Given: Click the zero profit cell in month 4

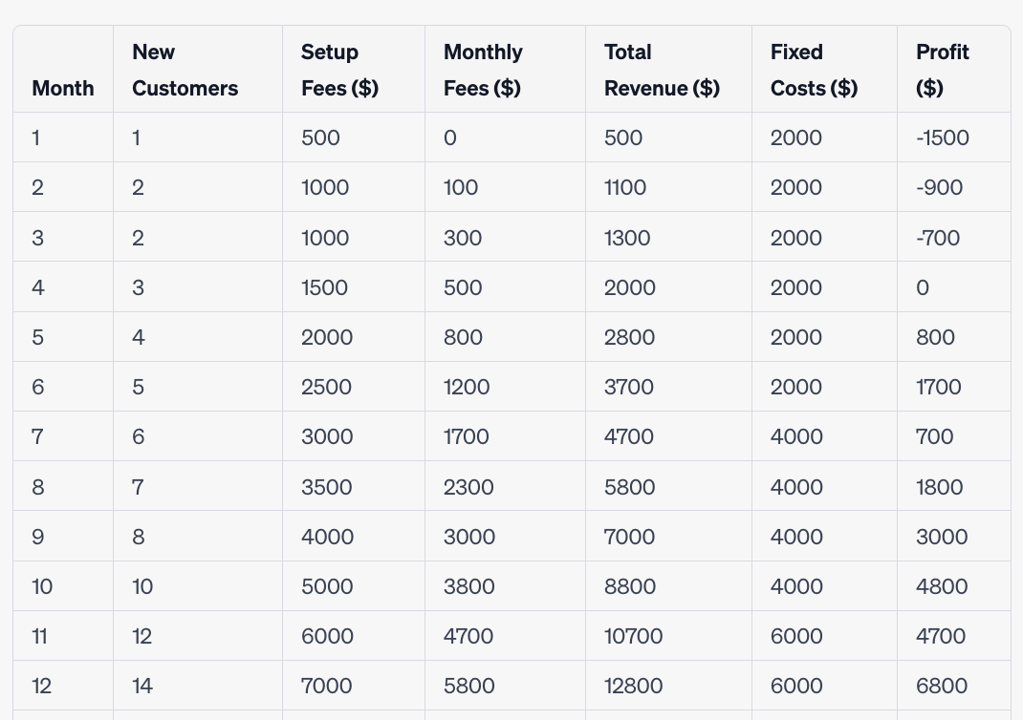Looking at the screenshot, I should 923,287.
